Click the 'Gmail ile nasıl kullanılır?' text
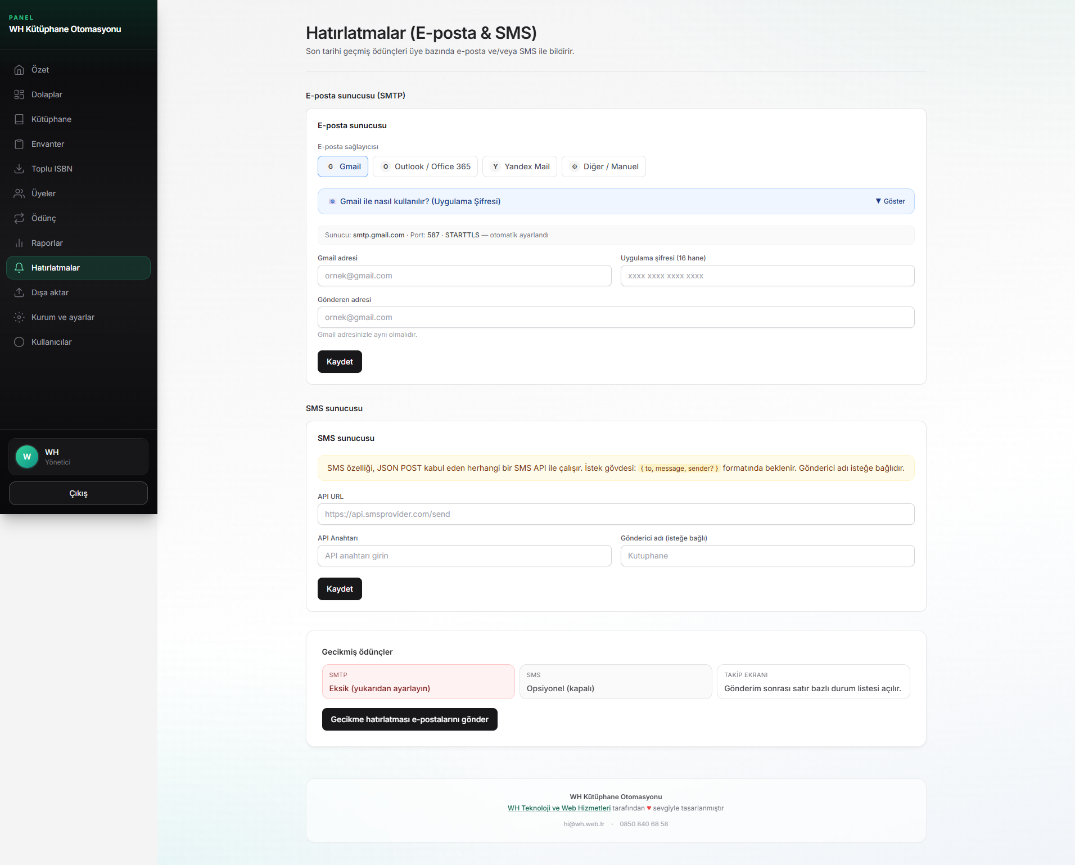1075x865 pixels. 420,201
